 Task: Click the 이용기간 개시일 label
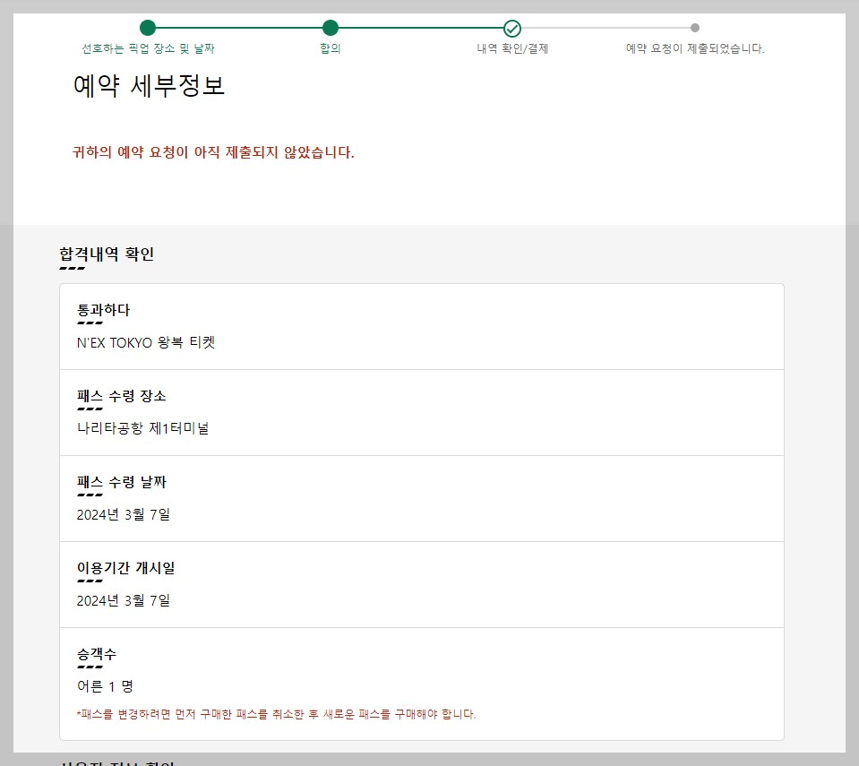pyautogui.click(x=126, y=568)
